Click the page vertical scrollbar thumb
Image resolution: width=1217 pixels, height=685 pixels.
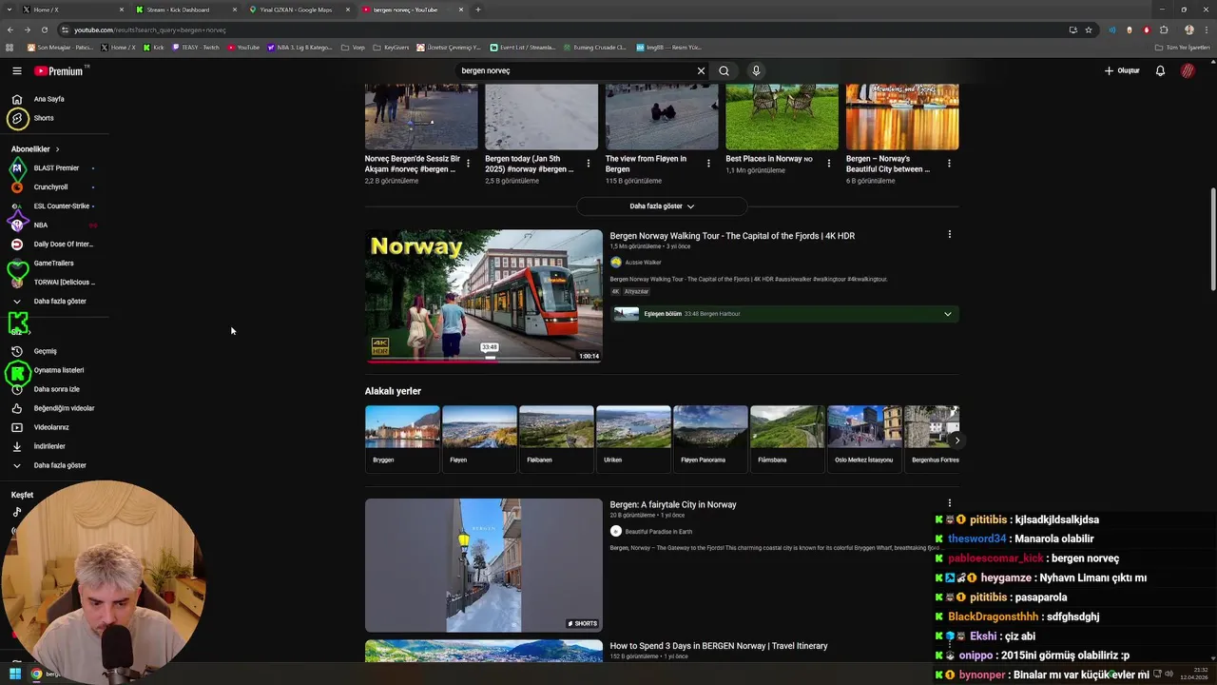tap(1212, 240)
